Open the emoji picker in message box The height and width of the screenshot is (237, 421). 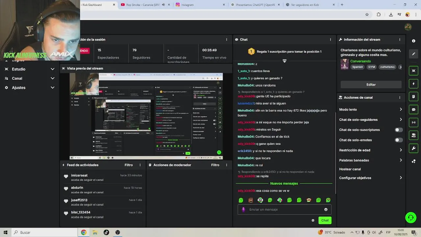(326, 209)
